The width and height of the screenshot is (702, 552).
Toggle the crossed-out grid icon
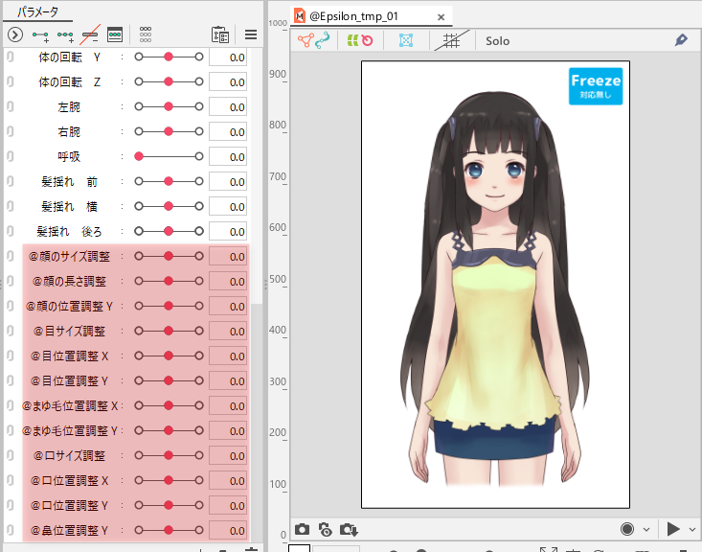click(x=451, y=41)
